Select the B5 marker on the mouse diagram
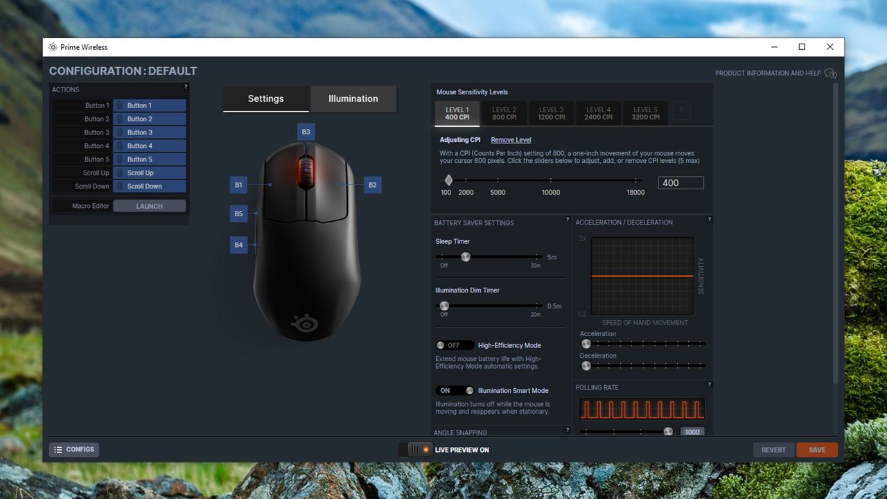 238,213
